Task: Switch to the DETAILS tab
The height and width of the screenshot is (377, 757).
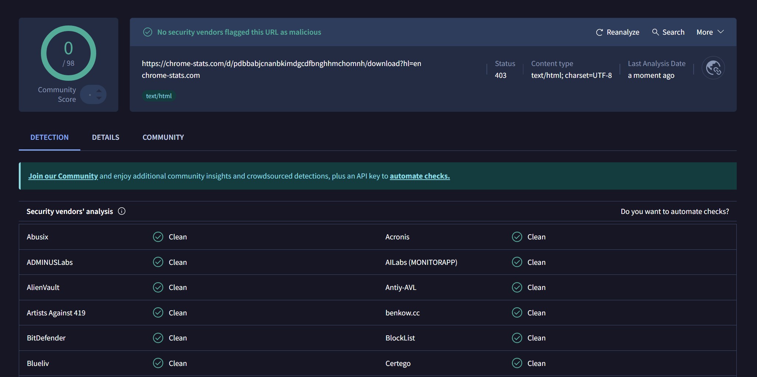Action: click(x=105, y=137)
